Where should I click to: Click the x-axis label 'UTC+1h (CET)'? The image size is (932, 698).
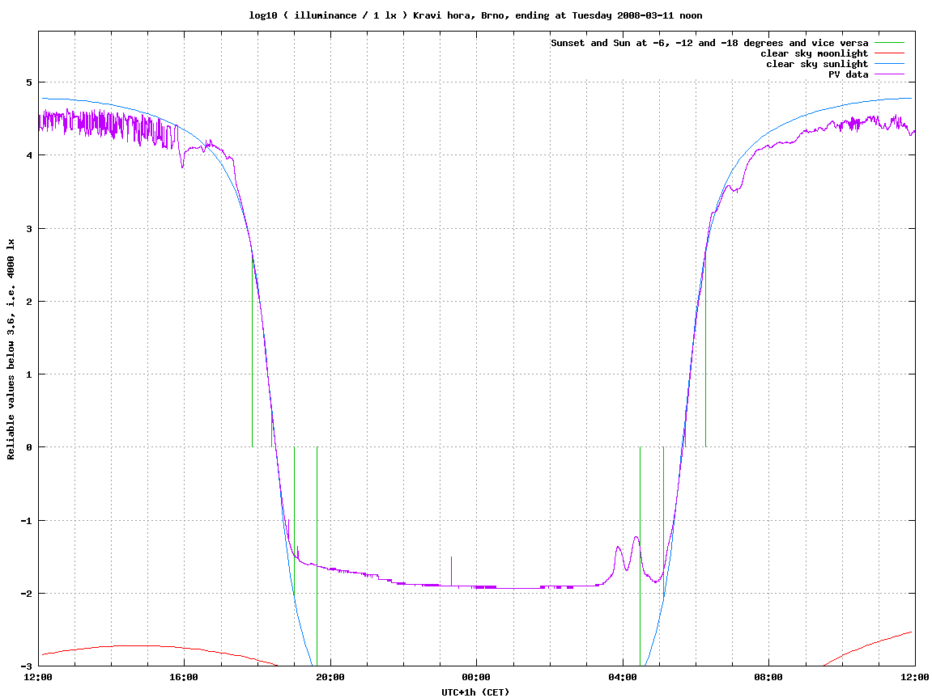475,692
